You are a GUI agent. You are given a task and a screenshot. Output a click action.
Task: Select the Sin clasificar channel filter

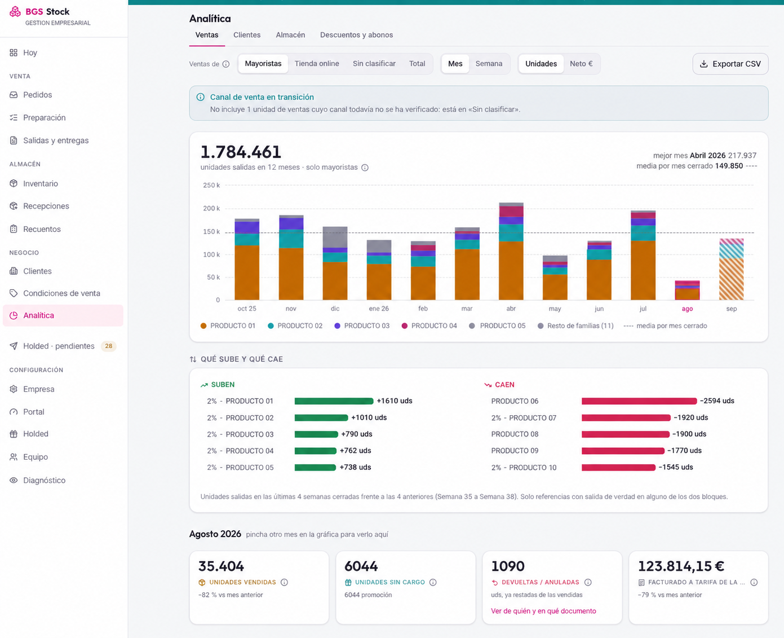pyautogui.click(x=374, y=64)
